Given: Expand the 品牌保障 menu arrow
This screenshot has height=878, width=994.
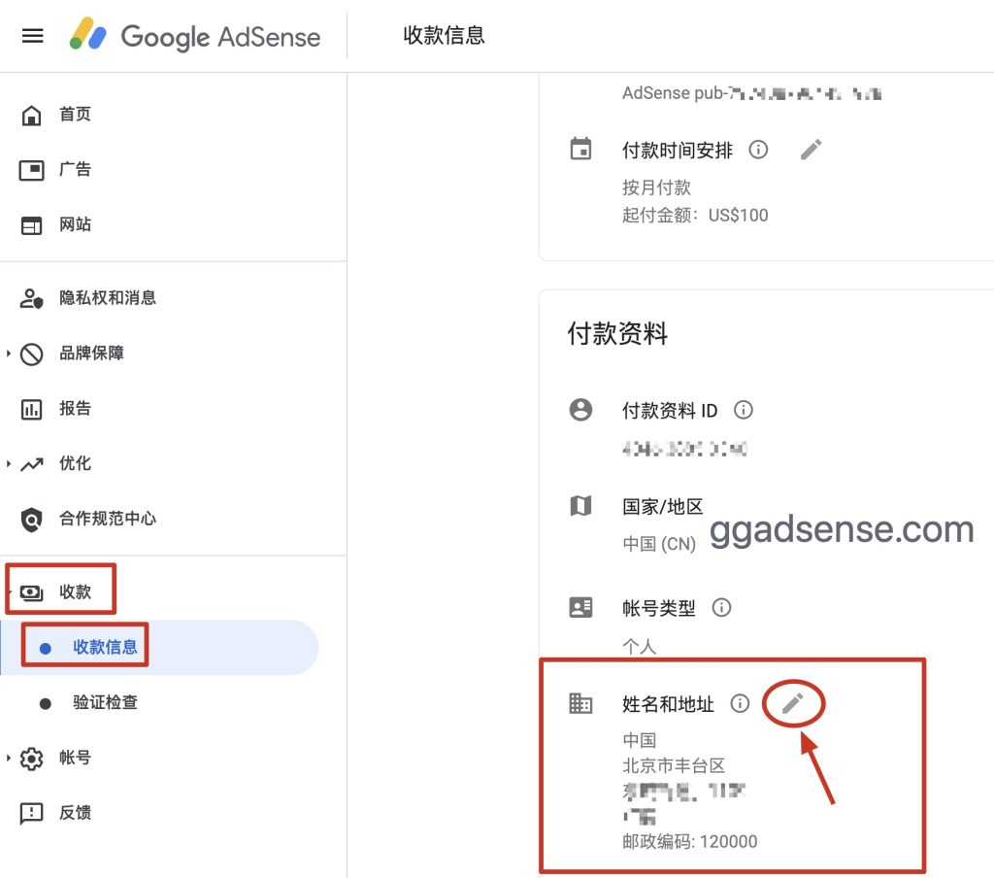Looking at the screenshot, I should pos(8,354).
